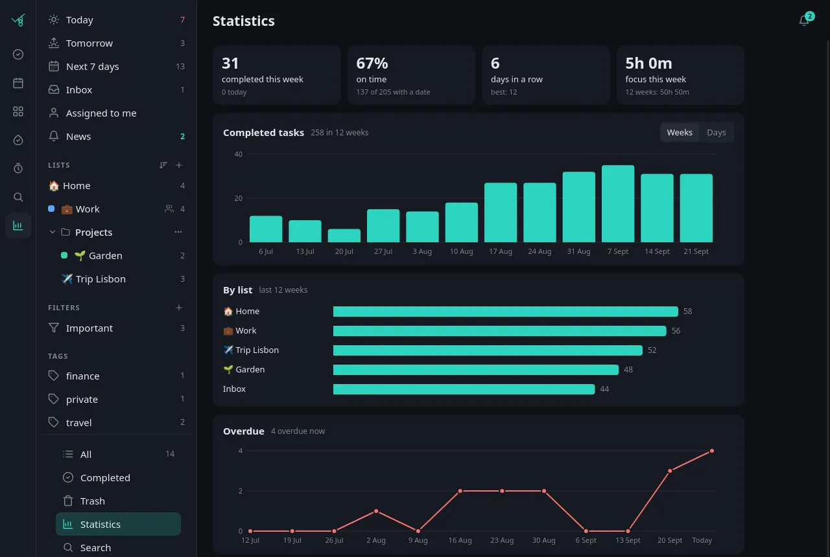Open the Important filter
This screenshot has height=557, width=830.
pyautogui.click(x=117, y=328)
